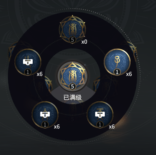Click the x6 count beside left locked rune

coord(40,74)
